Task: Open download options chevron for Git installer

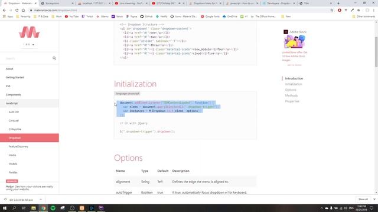Action: pos(41,200)
